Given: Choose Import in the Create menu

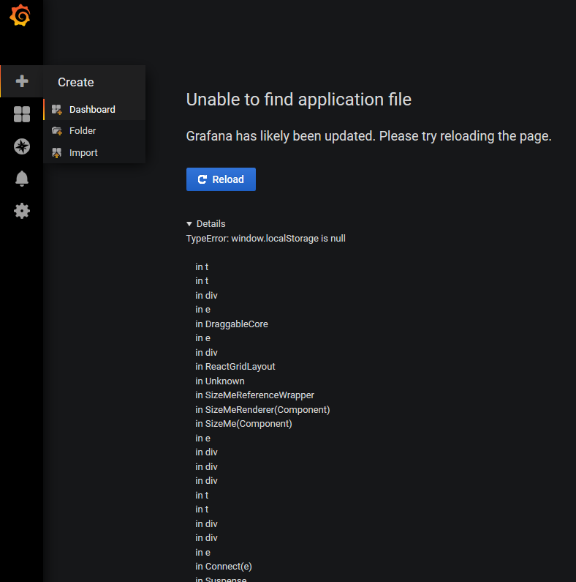Looking at the screenshot, I should pyautogui.click(x=94, y=152).
